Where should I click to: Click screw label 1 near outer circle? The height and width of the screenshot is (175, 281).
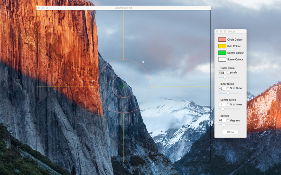click(x=135, y=115)
